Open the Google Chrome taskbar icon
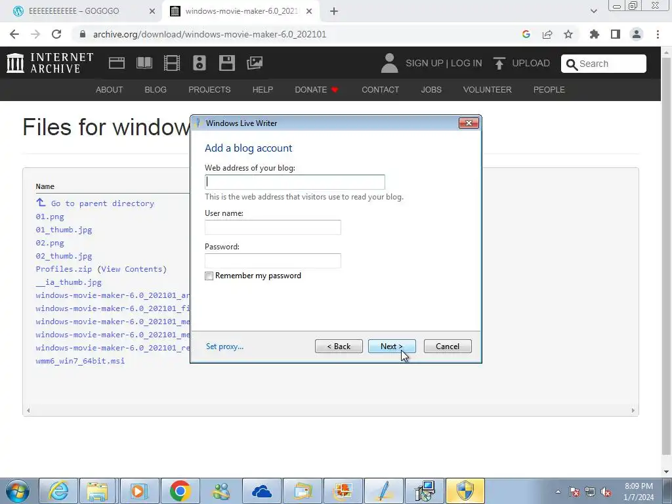The image size is (672, 504). [180, 491]
